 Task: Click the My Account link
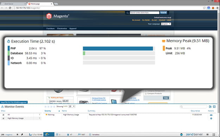click(136, 20)
